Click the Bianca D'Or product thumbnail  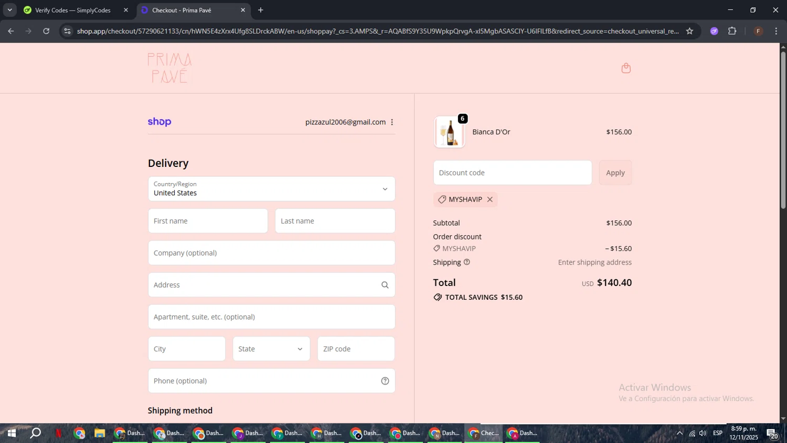click(450, 132)
